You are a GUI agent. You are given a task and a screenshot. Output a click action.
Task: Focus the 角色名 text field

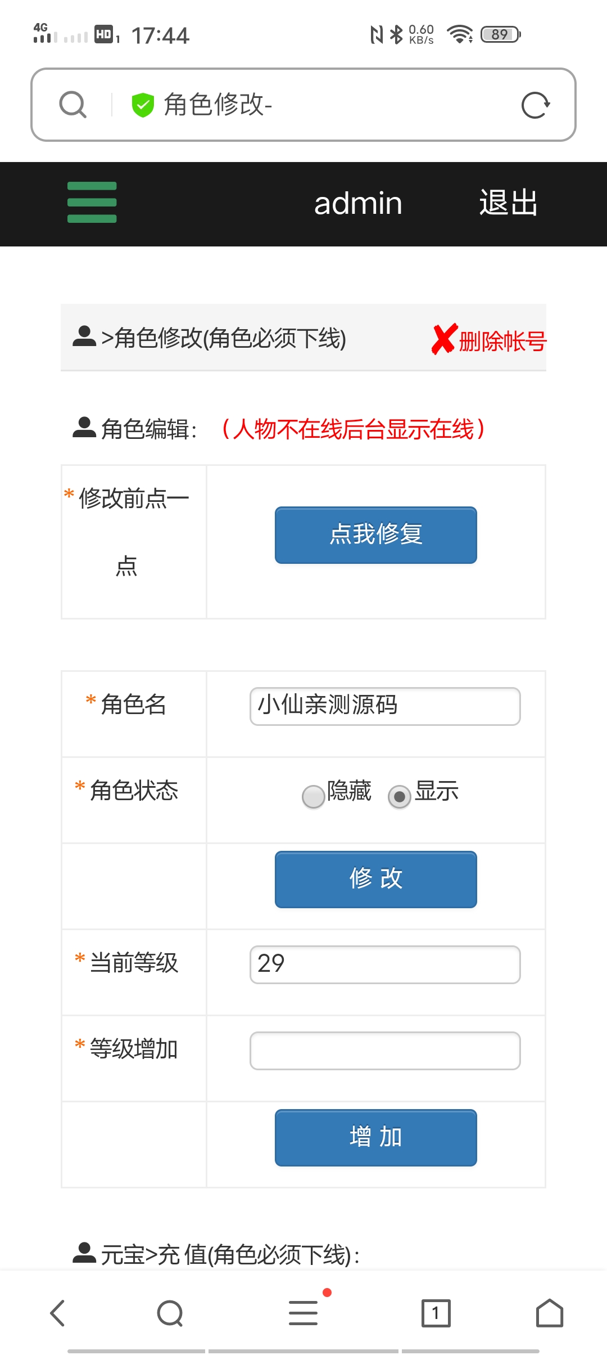(x=385, y=706)
